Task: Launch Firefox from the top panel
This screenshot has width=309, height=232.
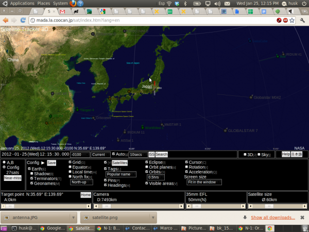Action: click(73, 4)
